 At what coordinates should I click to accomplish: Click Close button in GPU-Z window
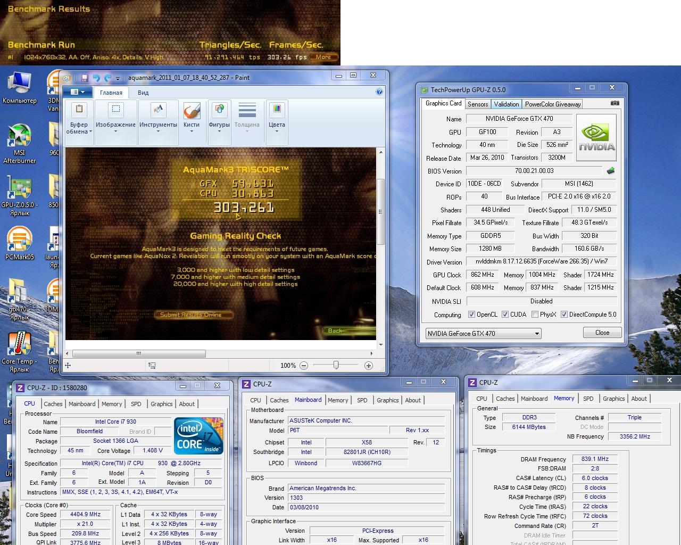602,333
